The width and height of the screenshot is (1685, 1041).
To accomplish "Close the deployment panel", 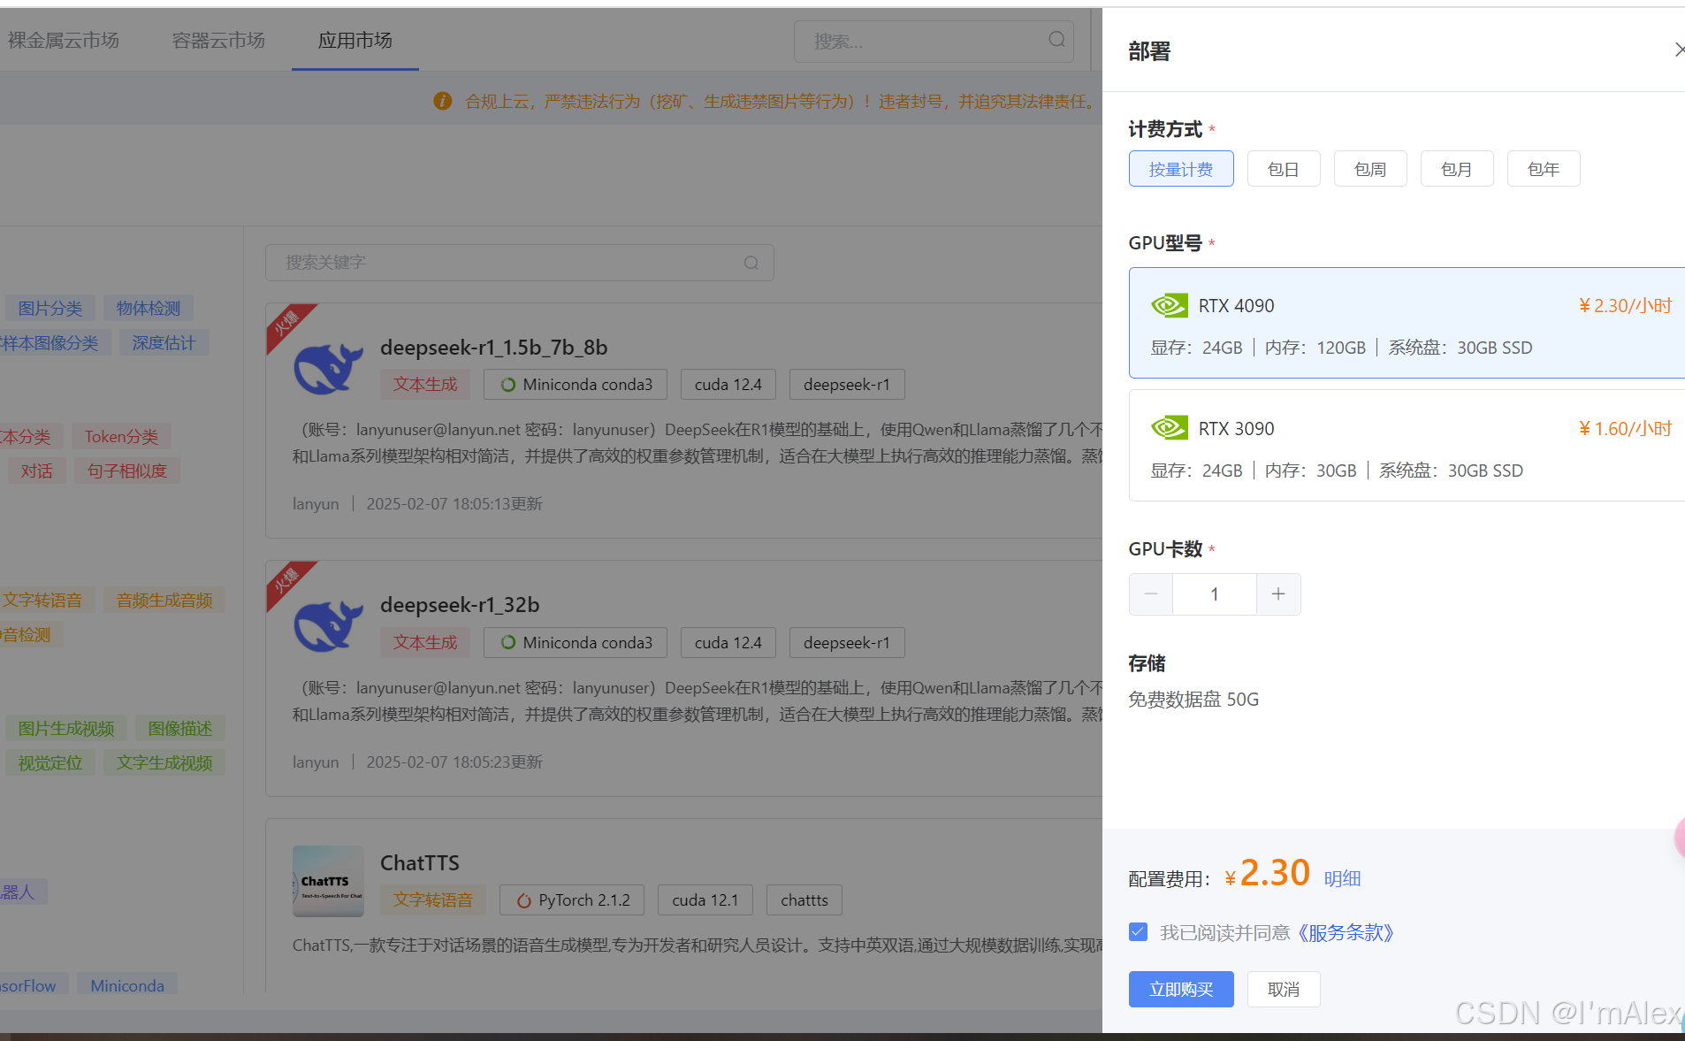I will pos(1678,50).
